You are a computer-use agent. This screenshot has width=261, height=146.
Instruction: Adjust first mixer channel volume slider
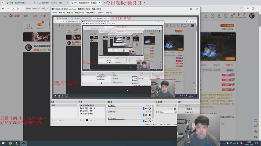(x=144, y=109)
